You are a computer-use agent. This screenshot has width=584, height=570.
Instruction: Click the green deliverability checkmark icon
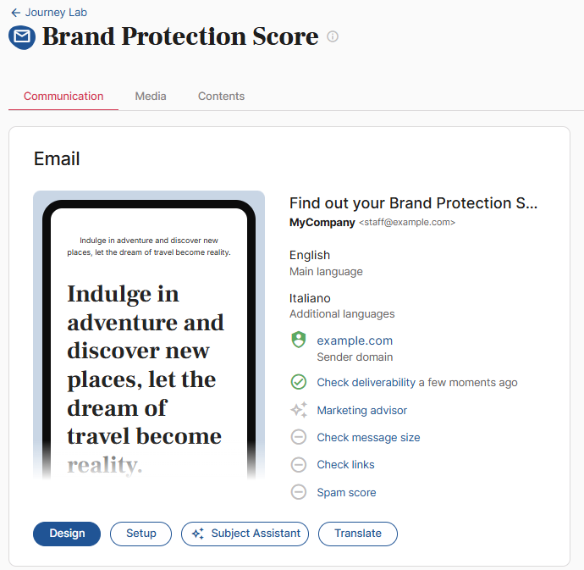tap(298, 382)
